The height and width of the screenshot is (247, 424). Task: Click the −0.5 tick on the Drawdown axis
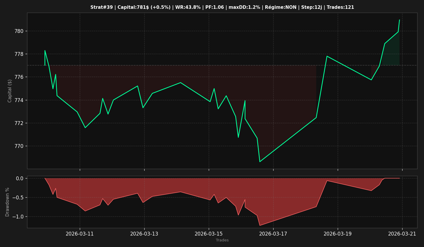click(18, 198)
